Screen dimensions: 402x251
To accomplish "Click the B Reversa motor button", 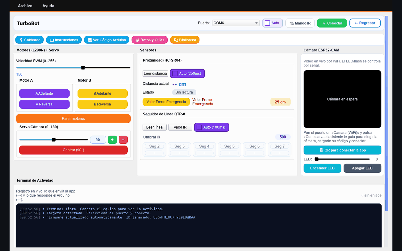I will pos(102,104).
